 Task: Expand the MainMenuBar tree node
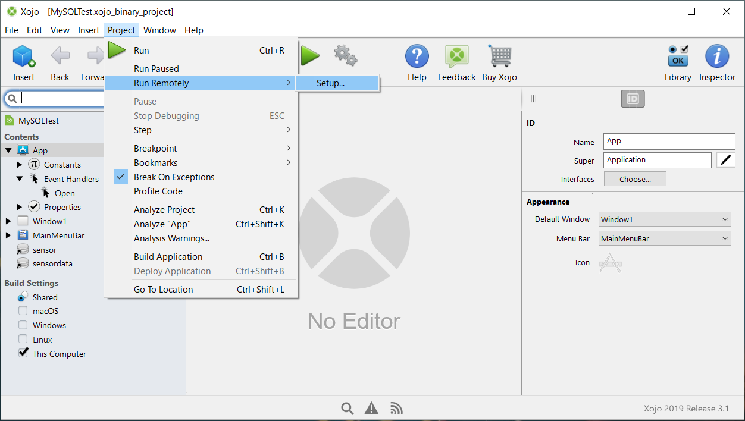click(x=8, y=235)
